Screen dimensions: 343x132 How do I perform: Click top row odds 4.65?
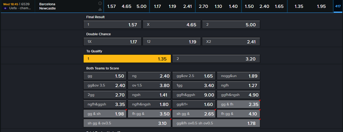coord(127,6)
